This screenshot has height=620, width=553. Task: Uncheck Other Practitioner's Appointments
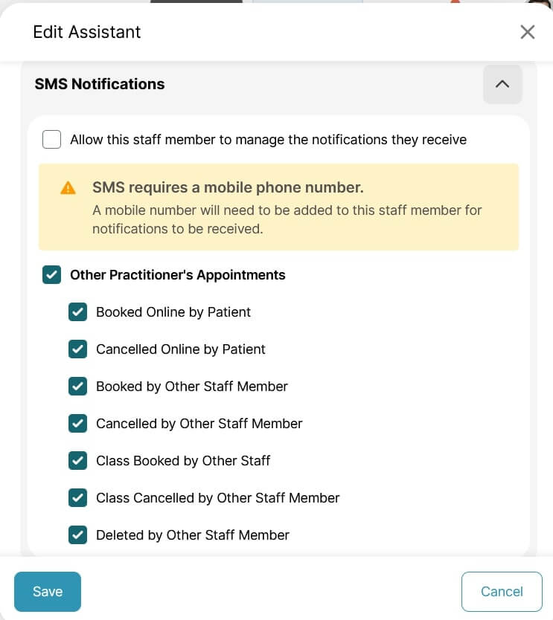pos(51,274)
